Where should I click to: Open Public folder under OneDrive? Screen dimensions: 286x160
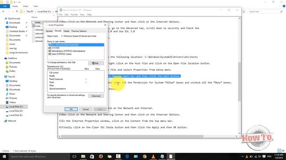pos(12,71)
